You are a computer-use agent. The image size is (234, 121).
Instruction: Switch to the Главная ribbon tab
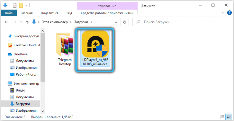click(x=27, y=13)
